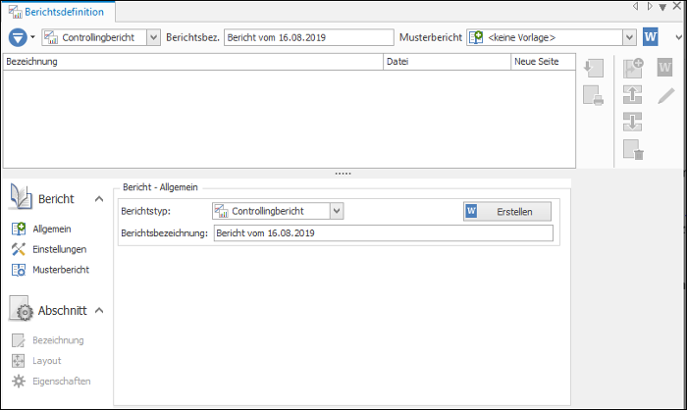Click the tab scroll right arrow

[650, 6]
